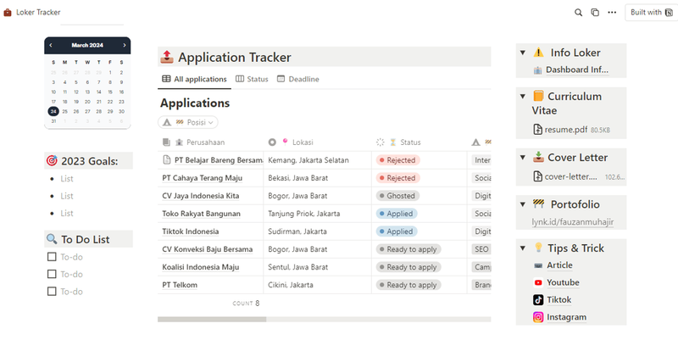
Task: Click the target icon beside 2023 Goals
Action: click(x=52, y=161)
